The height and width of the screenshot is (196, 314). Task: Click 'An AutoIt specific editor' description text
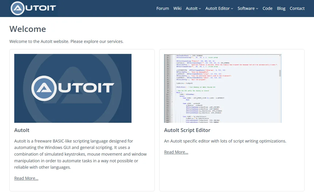point(225,141)
